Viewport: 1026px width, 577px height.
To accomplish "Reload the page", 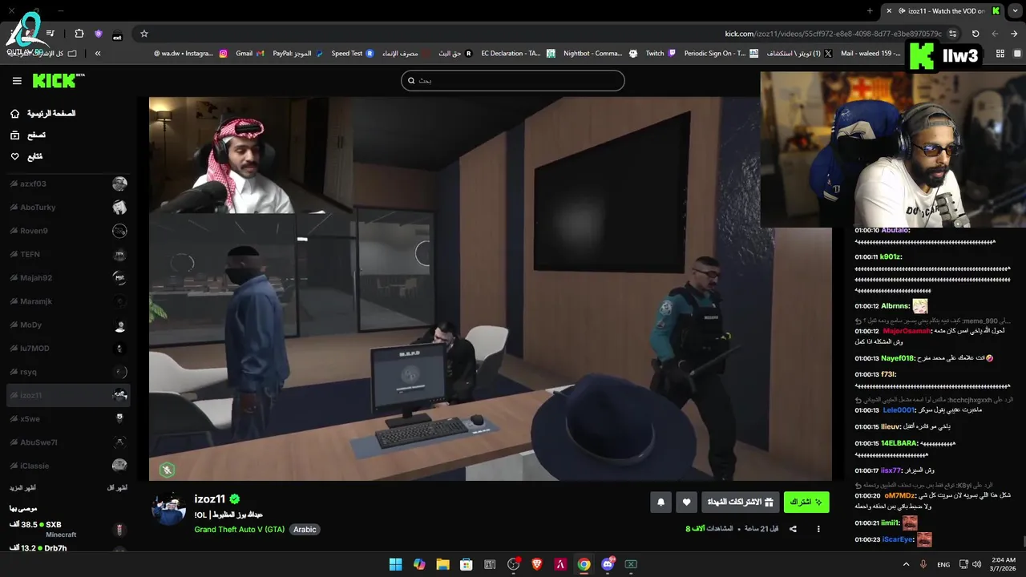I will pos(976,34).
